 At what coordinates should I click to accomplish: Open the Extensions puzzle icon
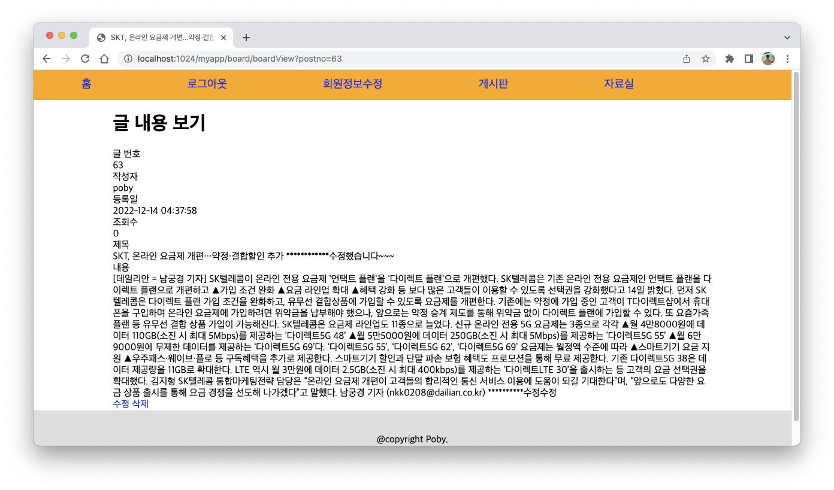730,59
